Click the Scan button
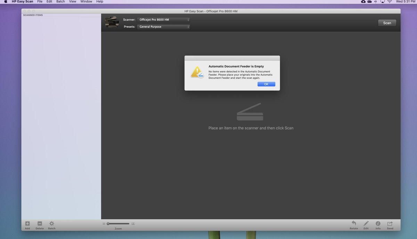 click(387, 23)
